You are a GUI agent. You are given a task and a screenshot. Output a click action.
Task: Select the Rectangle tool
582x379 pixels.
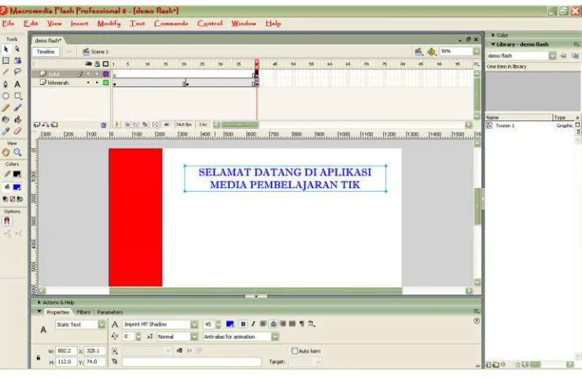coord(17,96)
